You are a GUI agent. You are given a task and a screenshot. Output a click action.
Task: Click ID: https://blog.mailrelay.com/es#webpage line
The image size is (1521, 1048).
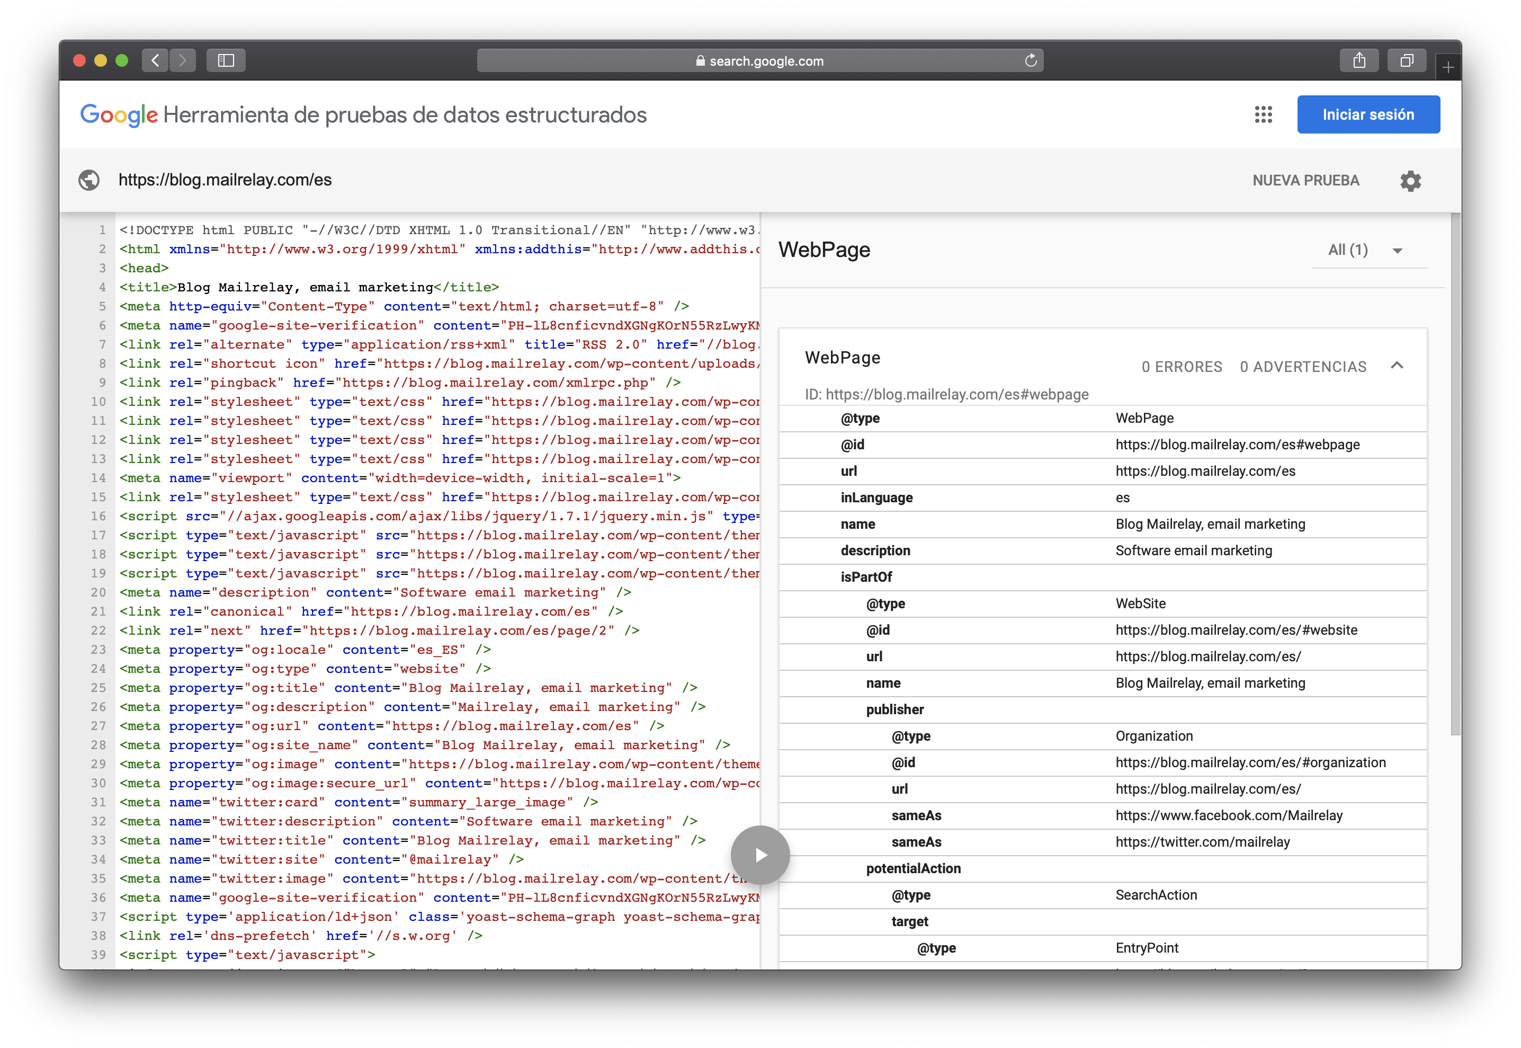point(946,394)
